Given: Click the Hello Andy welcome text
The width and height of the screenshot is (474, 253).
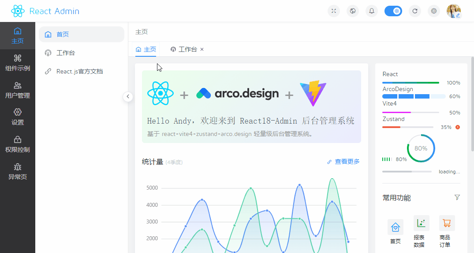Looking at the screenshot, I should tap(250, 121).
